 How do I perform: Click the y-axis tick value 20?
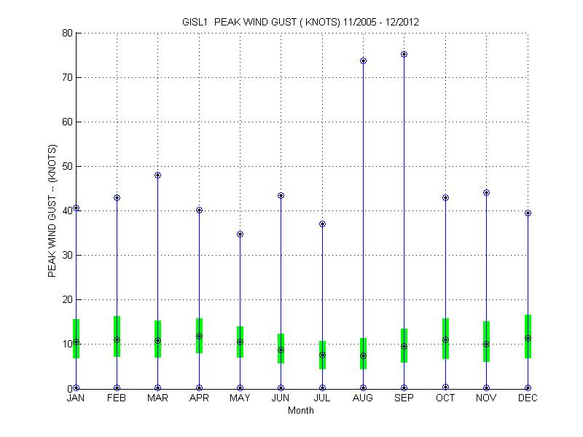click(67, 299)
